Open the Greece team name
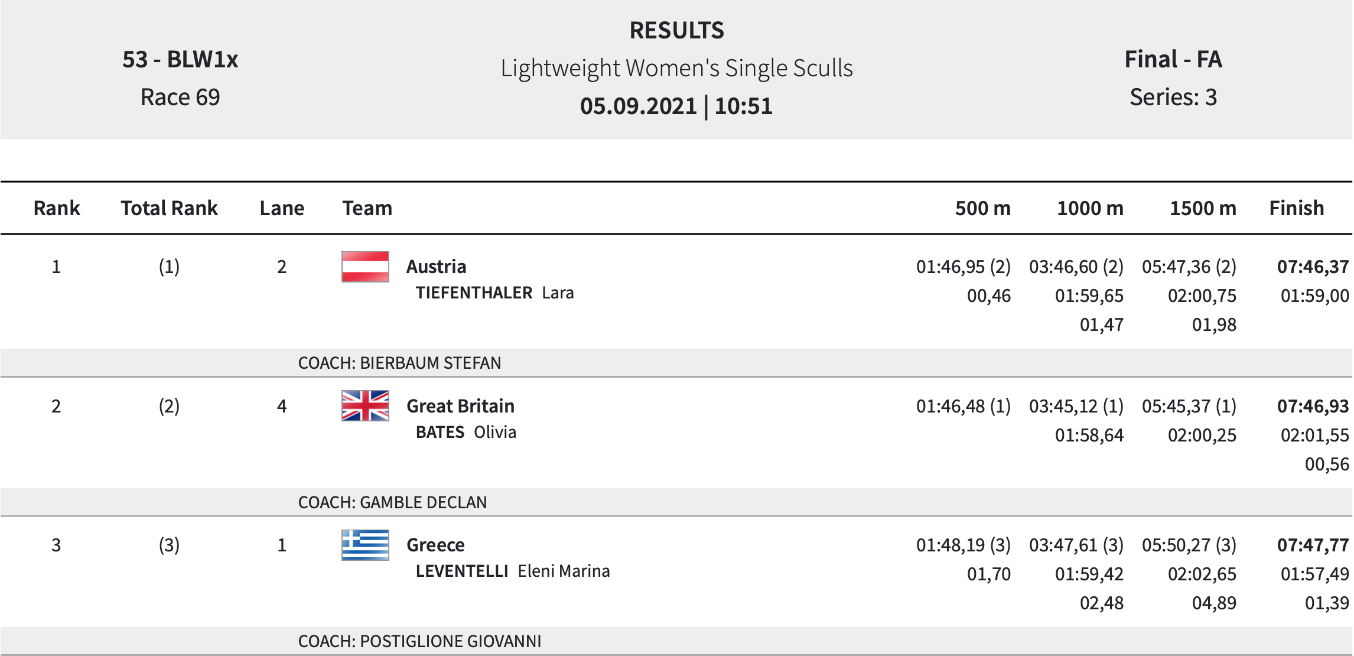Viewport: 1354px width, 656px height. click(435, 545)
